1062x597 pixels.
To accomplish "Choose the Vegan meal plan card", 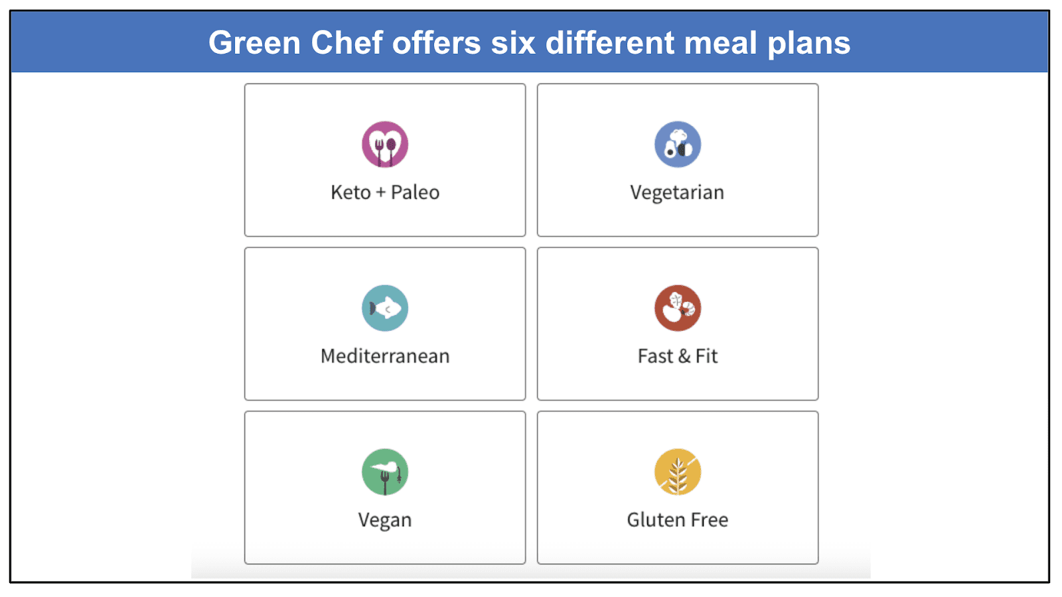I will tap(385, 488).
